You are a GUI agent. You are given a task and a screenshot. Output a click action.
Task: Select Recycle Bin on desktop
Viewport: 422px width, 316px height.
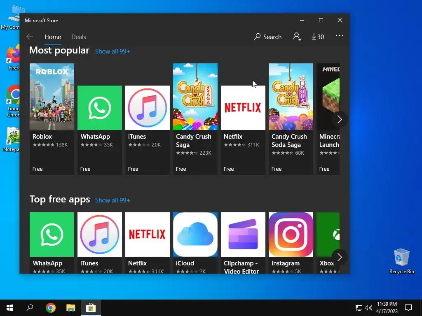(401, 261)
